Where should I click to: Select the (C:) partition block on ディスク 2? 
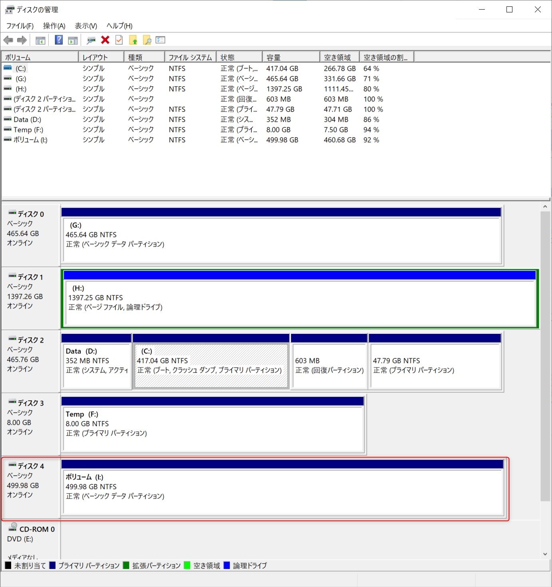[211, 365]
